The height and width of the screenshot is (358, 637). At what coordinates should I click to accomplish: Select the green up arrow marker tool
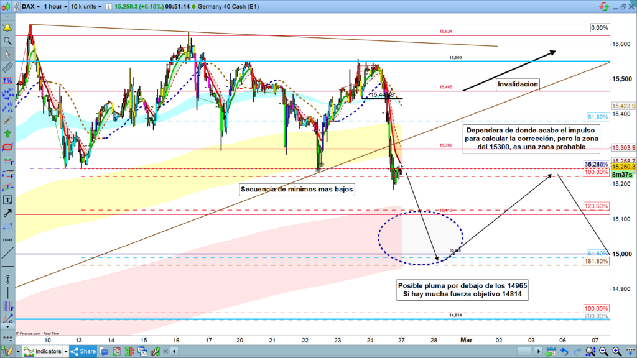pos(8,133)
